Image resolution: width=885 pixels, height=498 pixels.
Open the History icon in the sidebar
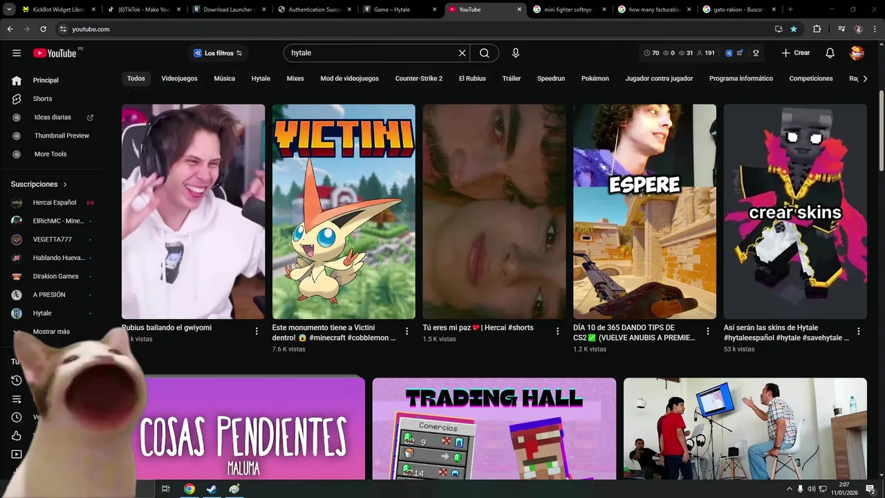coord(17,380)
